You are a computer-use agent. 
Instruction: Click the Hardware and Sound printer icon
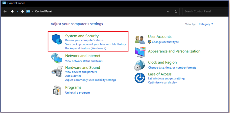57,71
